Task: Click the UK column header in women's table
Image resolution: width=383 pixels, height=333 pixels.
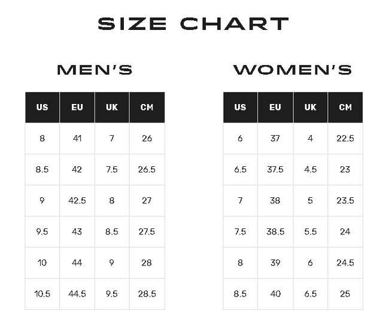Action: 310,108
